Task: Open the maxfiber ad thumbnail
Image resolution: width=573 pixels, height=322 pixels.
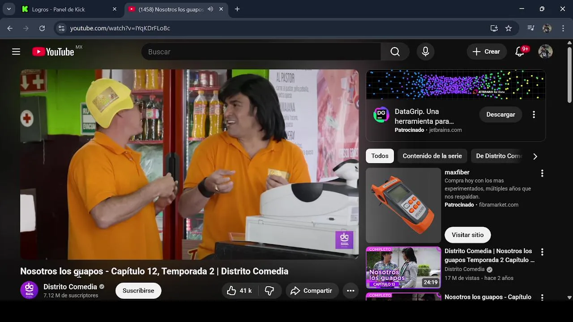Action: click(403, 205)
